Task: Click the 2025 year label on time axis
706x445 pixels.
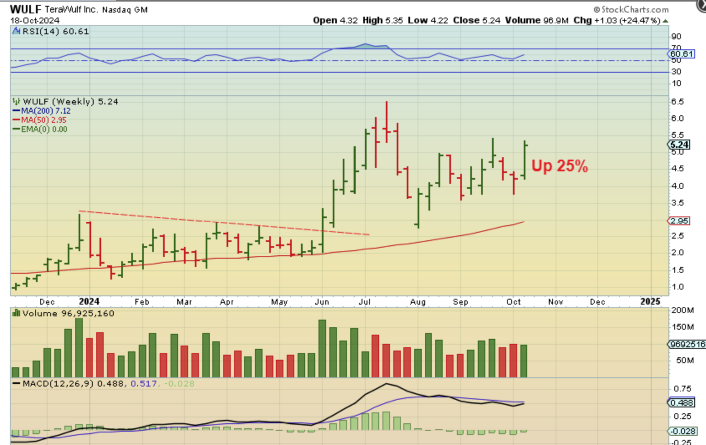Action: click(651, 302)
